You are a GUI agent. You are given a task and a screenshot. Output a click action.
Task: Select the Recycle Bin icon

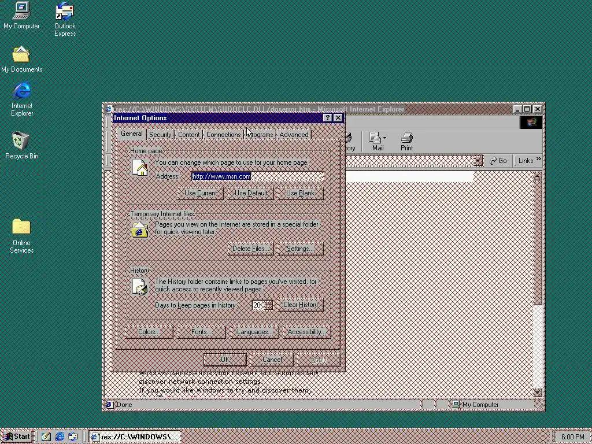(x=21, y=145)
